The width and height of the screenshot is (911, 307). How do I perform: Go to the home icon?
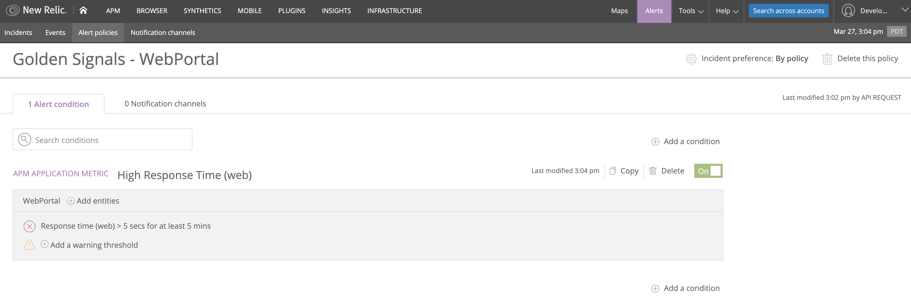point(83,10)
